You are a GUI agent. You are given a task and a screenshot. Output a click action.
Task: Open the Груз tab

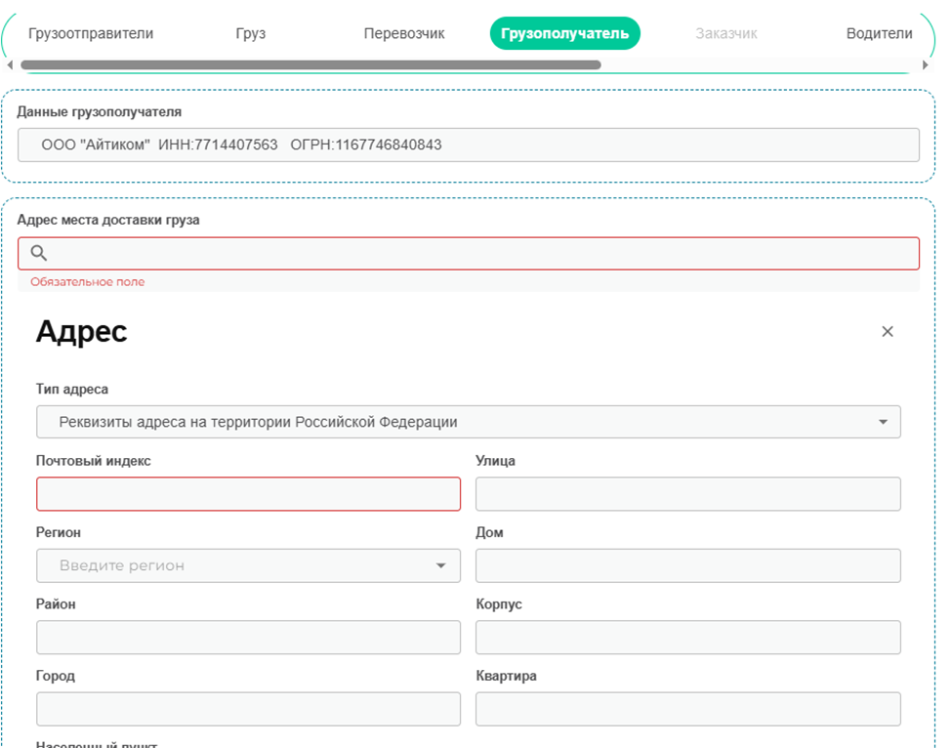click(x=250, y=33)
